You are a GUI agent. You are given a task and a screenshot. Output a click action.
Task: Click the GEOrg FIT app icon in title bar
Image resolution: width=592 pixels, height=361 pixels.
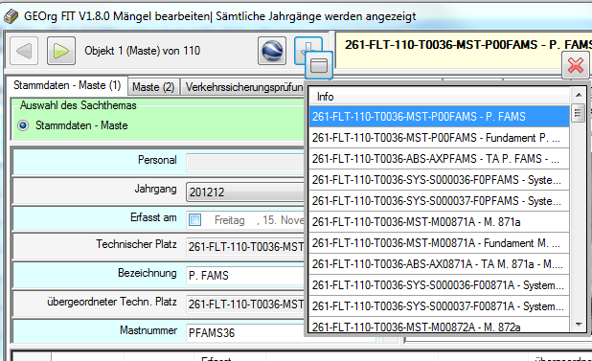(x=11, y=16)
